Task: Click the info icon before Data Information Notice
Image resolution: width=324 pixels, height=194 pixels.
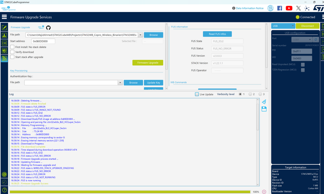Action: pyautogui.click(x=234, y=8)
